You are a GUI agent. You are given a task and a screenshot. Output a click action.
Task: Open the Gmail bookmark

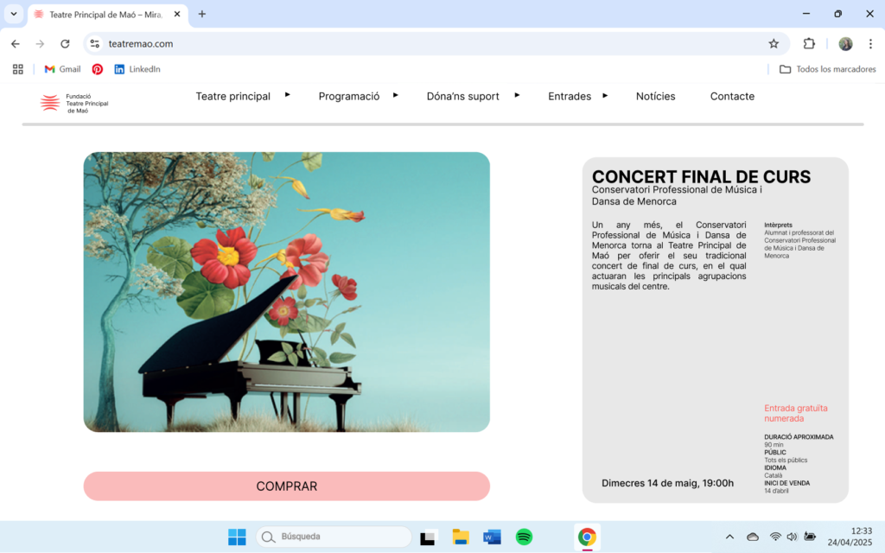point(62,69)
